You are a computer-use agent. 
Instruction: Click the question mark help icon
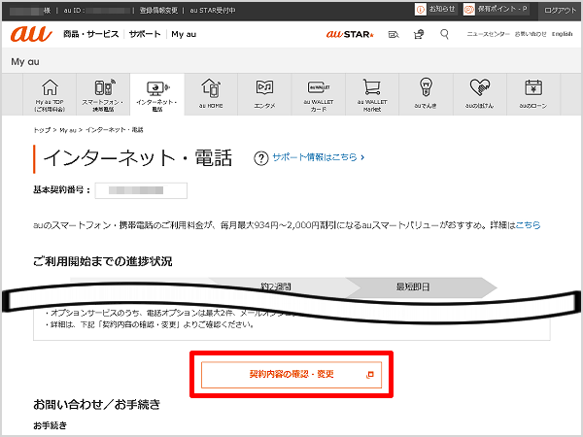point(261,158)
